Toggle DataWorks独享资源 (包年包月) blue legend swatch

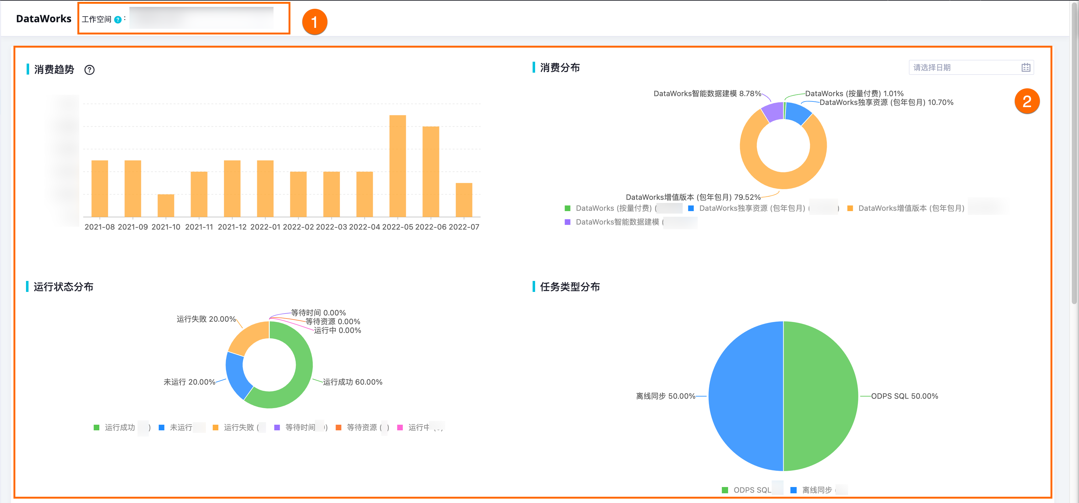pyautogui.click(x=691, y=208)
